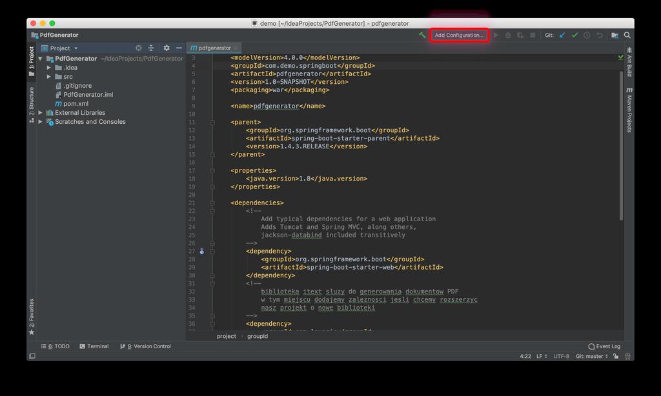The image size is (661, 396).
Task: Click the tool windows quick access icon
Action: point(32,357)
